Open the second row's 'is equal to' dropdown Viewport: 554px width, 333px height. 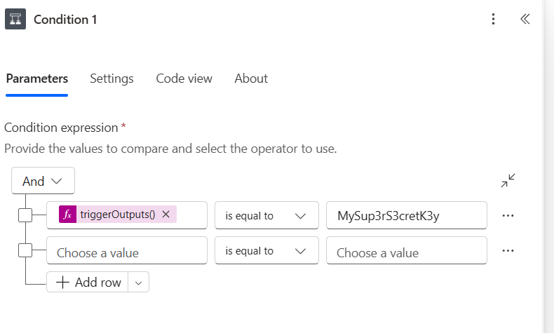pyautogui.click(x=266, y=251)
